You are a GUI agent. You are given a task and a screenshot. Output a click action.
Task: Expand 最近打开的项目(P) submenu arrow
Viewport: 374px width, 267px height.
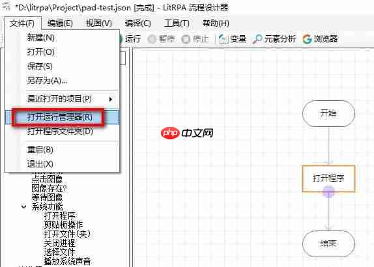pos(110,99)
